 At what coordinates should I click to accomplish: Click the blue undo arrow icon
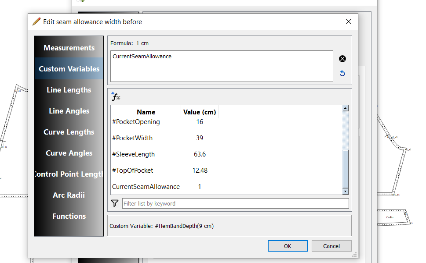(342, 74)
